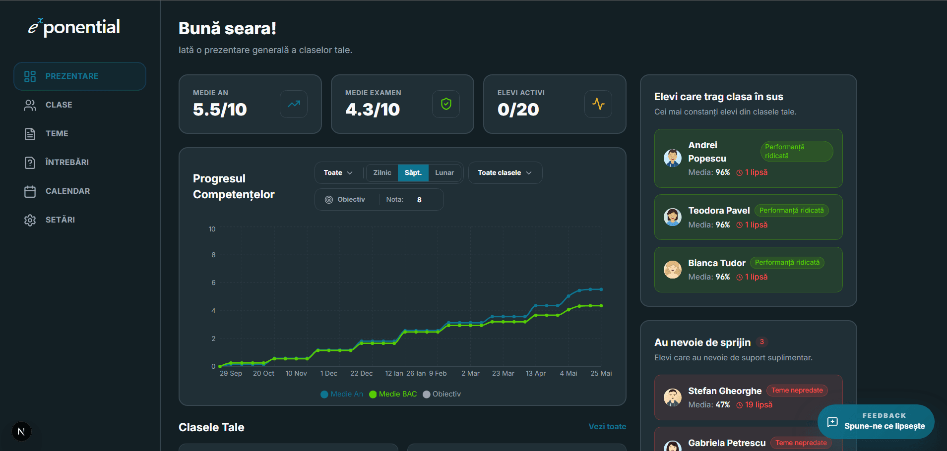The width and height of the screenshot is (947, 451).
Task: Click Bianca Tudor's Performanță ridicată badge
Action: coord(787,263)
